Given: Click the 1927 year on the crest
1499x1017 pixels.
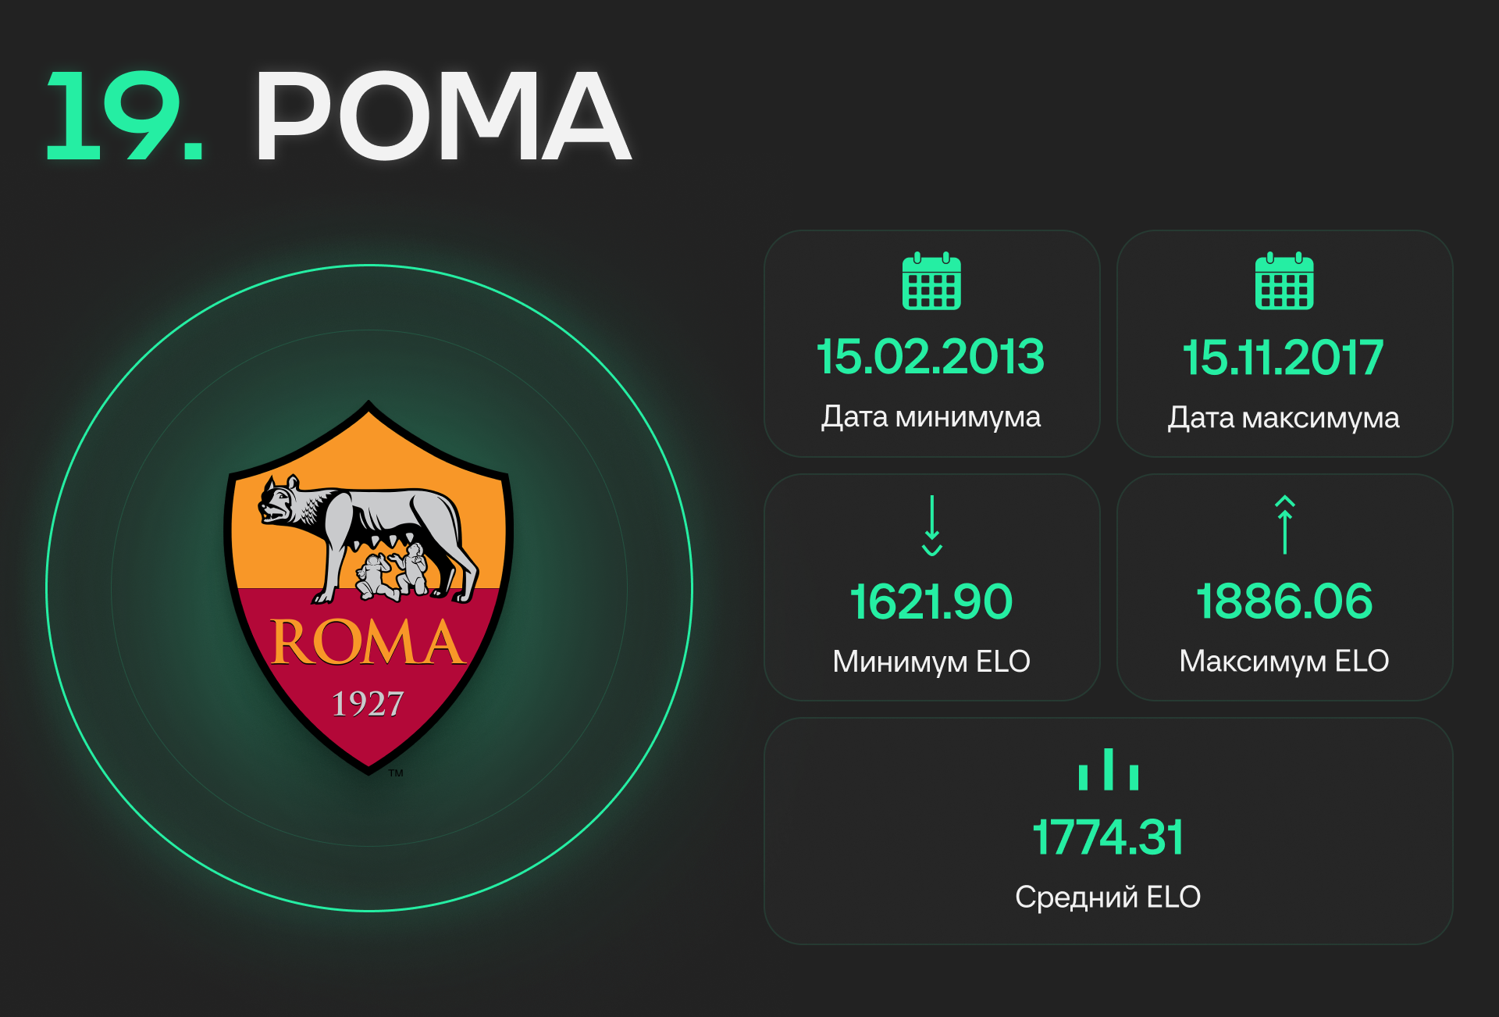Looking at the screenshot, I should tap(368, 704).
